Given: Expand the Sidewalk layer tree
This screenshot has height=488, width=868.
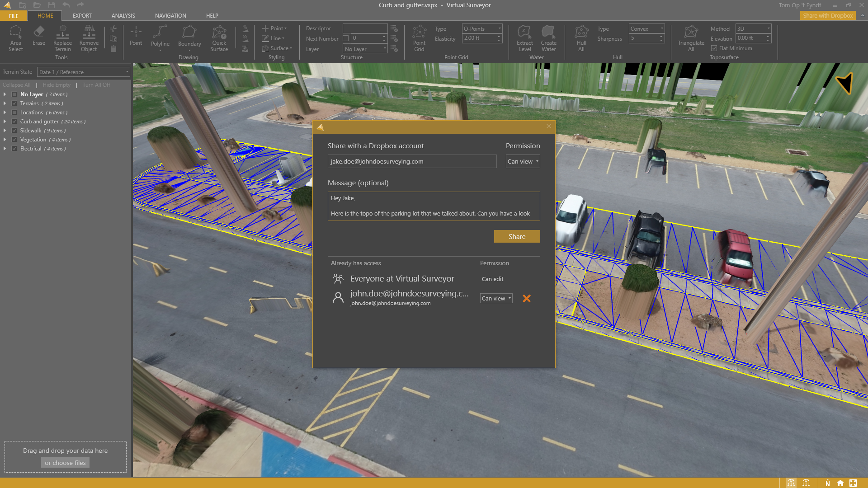Looking at the screenshot, I should point(5,131).
